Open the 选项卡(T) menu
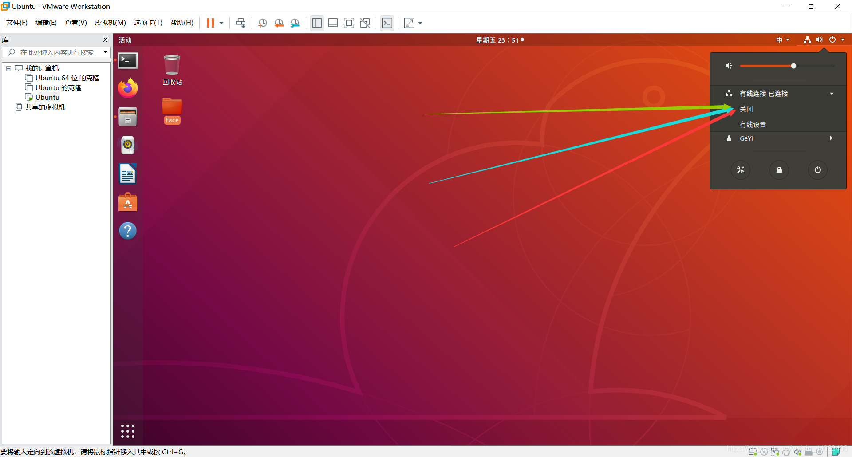This screenshot has height=457, width=852. tap(148, 23)
